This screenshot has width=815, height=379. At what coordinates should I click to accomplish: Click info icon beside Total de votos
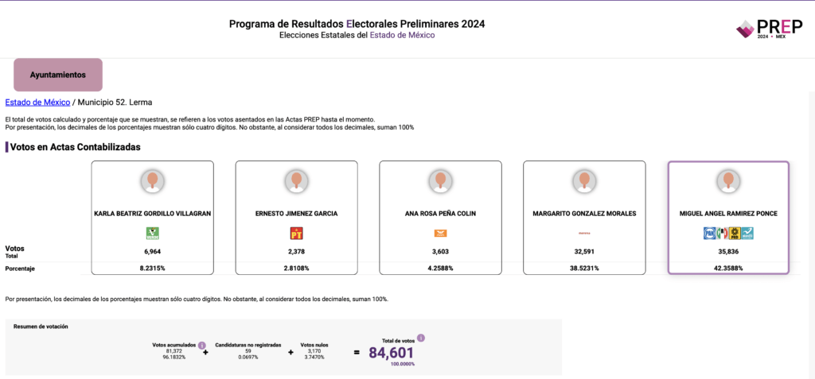point(421,338)
